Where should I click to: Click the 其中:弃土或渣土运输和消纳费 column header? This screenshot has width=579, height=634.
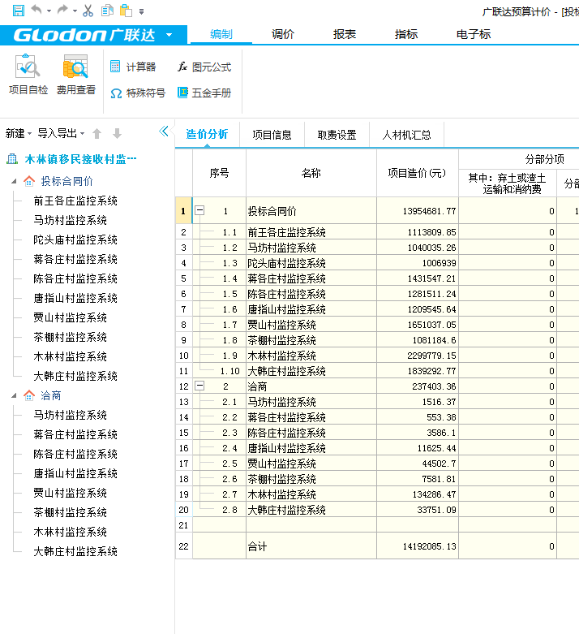[507, 183]
